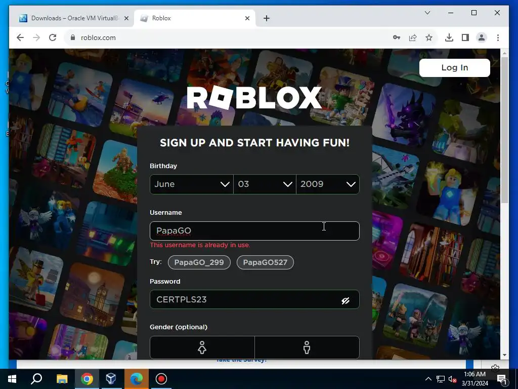Open the notification center icon
The width and height of the screenshot is (518, 389).
(502, 379)
